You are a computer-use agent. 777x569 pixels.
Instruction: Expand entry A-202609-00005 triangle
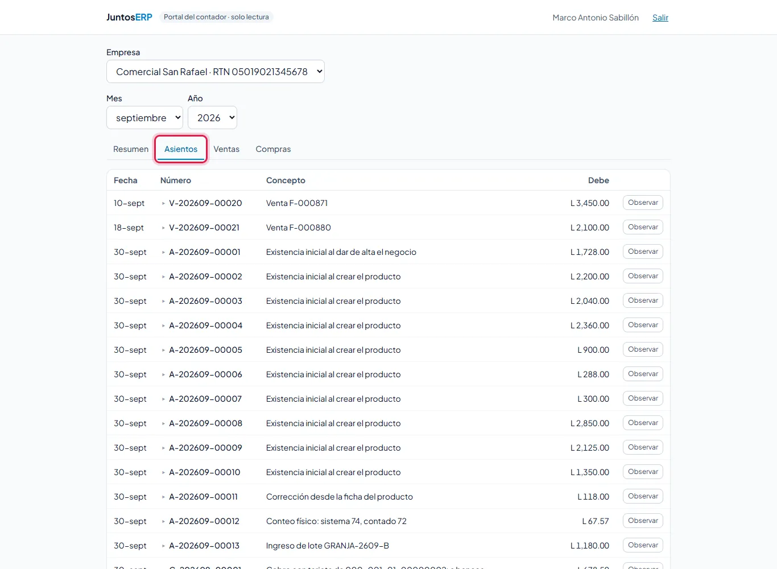point(163,350)
